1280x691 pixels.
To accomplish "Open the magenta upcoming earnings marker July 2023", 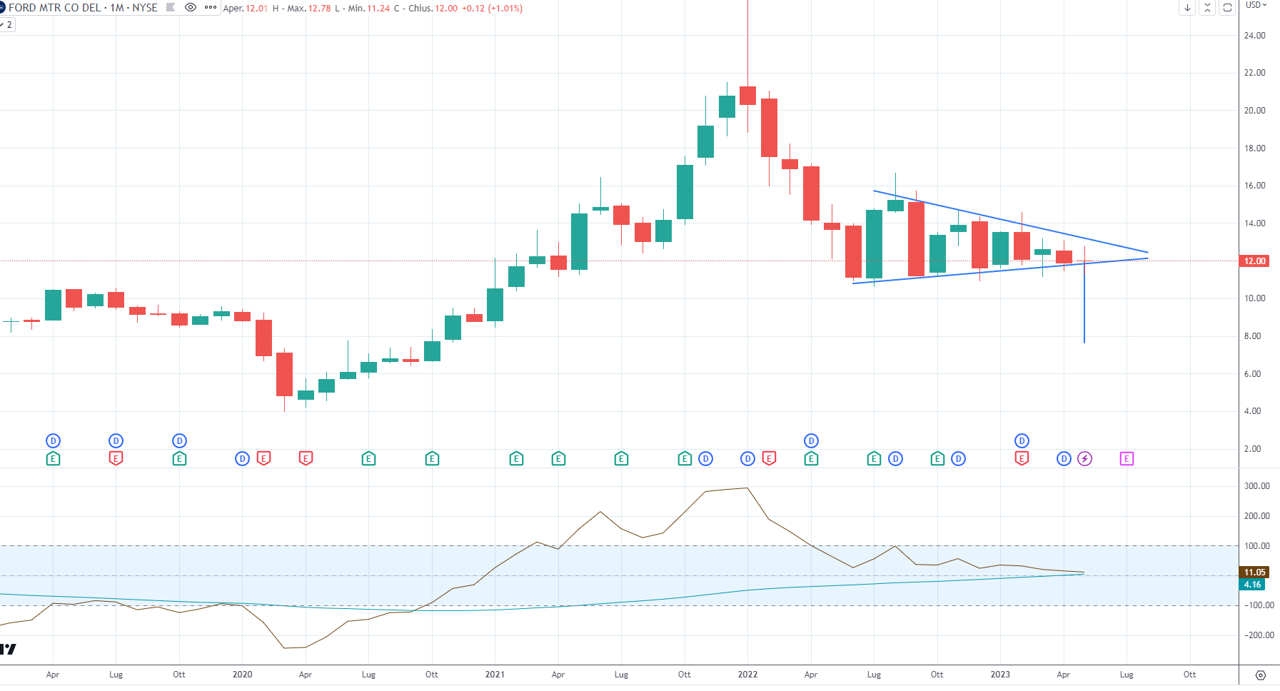I will tap(1127, 459).
